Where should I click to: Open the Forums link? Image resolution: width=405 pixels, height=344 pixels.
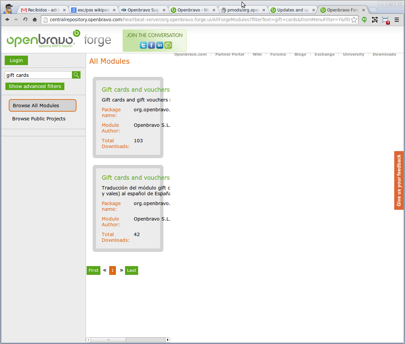[278, 54]
